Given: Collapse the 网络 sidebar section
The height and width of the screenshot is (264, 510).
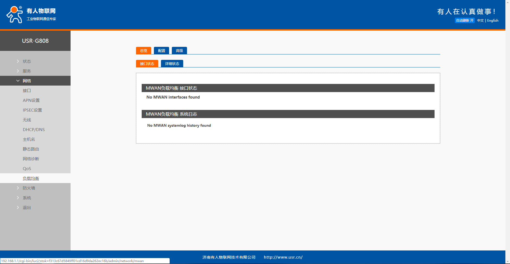Looking at the screenshot, I should point(27,81).
